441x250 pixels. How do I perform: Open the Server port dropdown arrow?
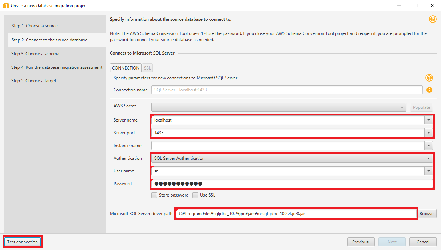[429, 133]
